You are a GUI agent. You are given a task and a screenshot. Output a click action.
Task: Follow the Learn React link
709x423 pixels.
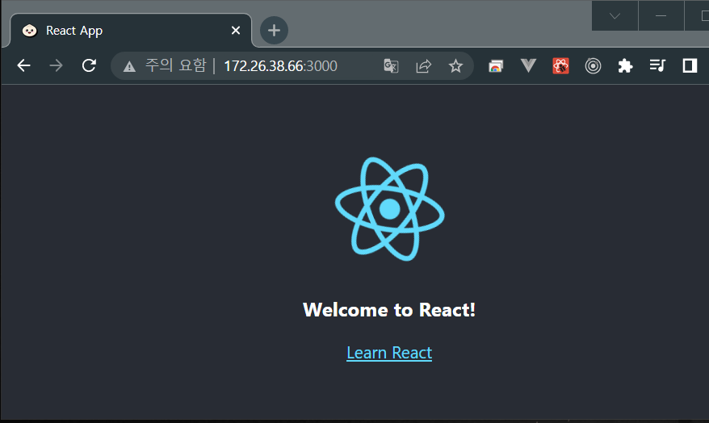pos(389,353)
